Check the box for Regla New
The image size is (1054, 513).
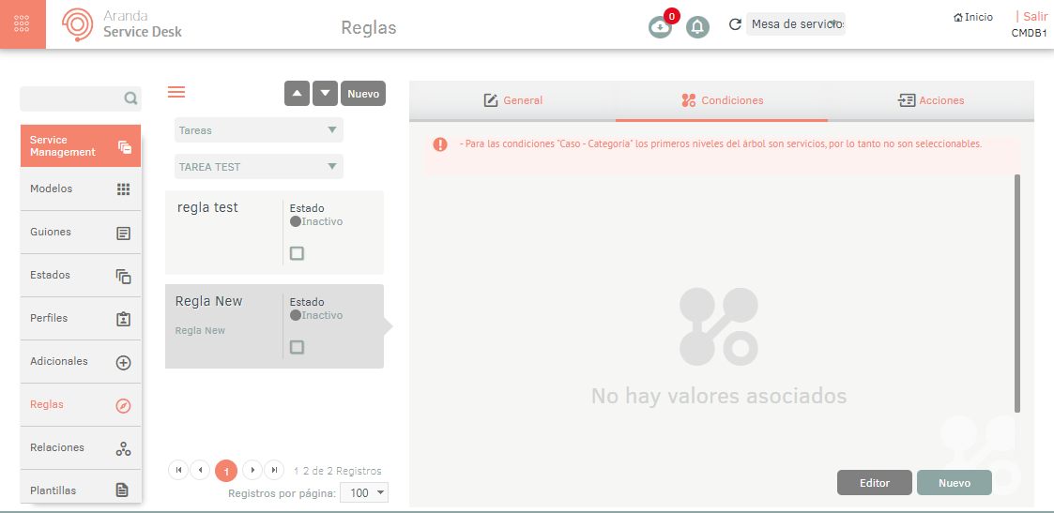[297, 347]
